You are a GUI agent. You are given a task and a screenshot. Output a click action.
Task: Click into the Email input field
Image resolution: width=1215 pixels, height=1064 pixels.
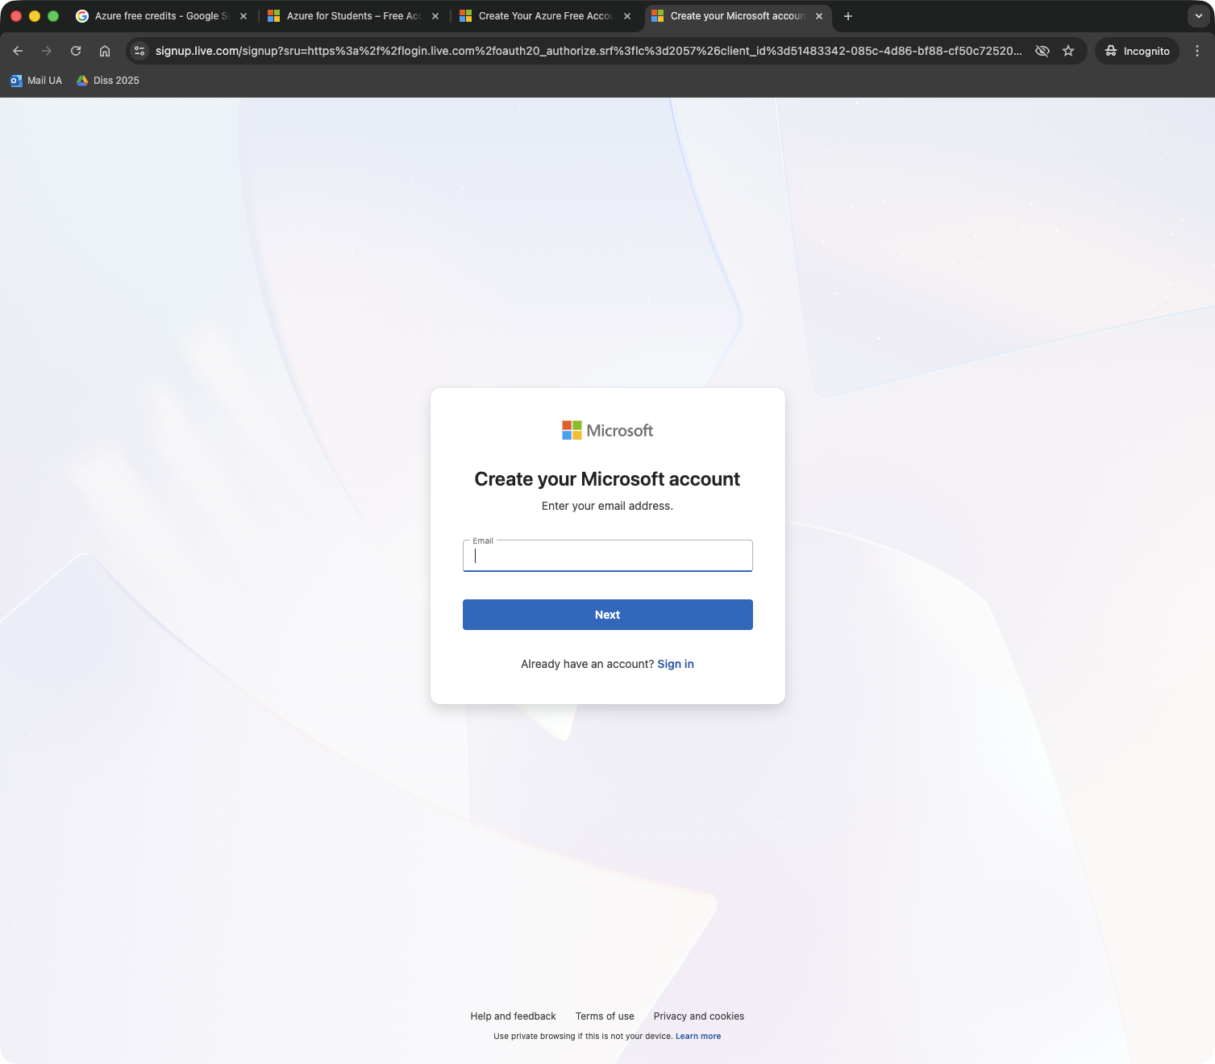(x=607, y=557)
